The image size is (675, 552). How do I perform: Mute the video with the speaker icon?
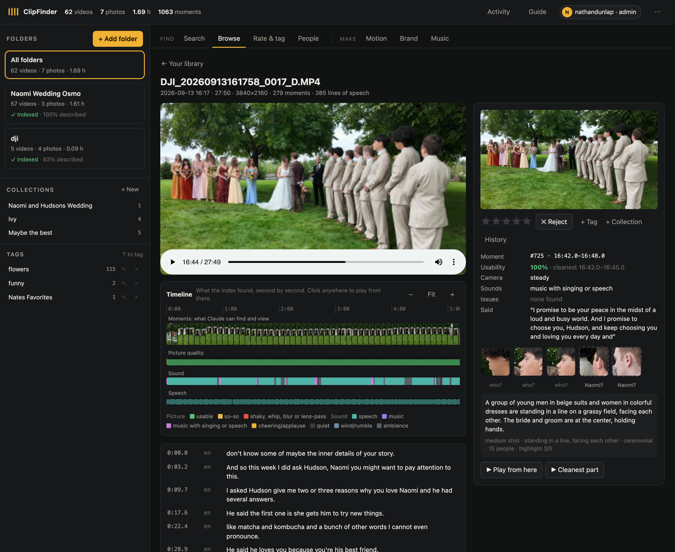(438, 262)
